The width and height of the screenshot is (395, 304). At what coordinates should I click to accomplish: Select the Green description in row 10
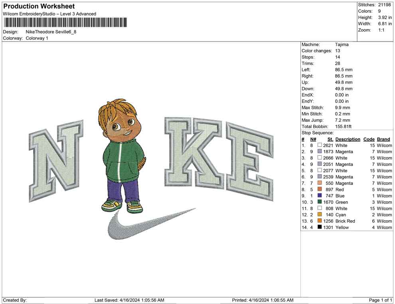click(342, 202)
